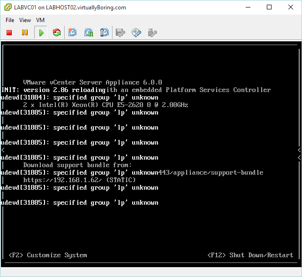Close the LABVC01 console window
Screen dimensions: 302x277
291,8
